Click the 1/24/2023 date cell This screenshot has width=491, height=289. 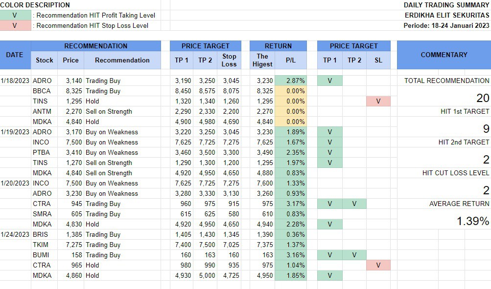pyautogui.click(x=15, y=234)
